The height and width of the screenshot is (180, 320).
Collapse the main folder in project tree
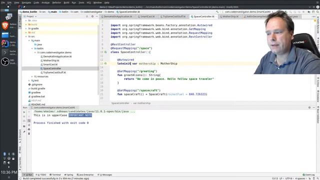pos(29,40)
